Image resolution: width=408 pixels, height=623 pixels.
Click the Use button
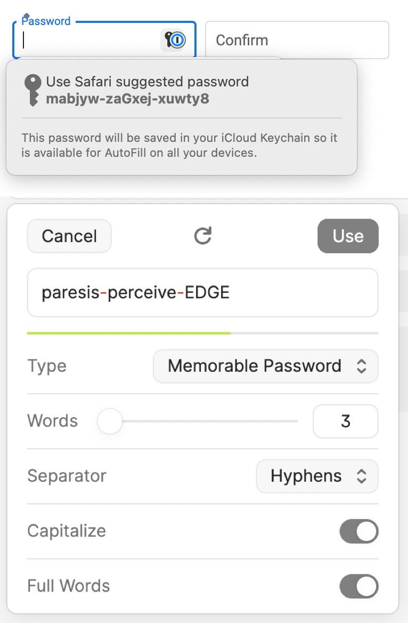(x=348, y=236)
